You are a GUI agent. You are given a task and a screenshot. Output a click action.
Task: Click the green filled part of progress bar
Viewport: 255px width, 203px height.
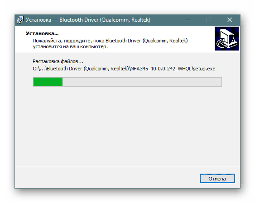pyautogui.click(x=48, y=82)
